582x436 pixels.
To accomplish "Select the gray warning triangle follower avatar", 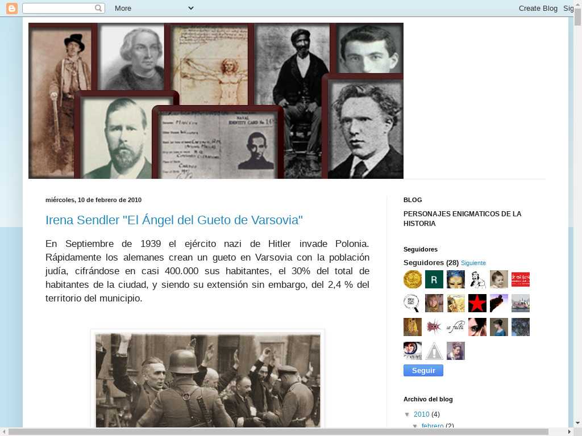I will coord(434,351).
